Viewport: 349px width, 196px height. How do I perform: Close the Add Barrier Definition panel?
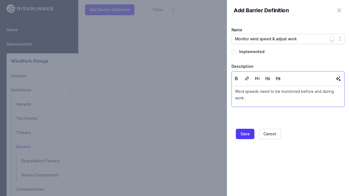[339, 10]
